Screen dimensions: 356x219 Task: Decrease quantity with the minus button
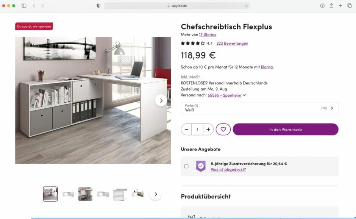[186, 129]
